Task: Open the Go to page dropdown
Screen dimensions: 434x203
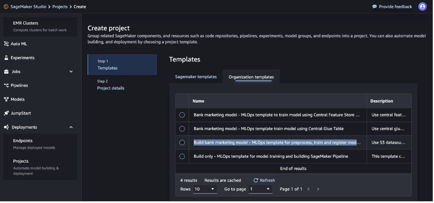Action: click(261, 189)
